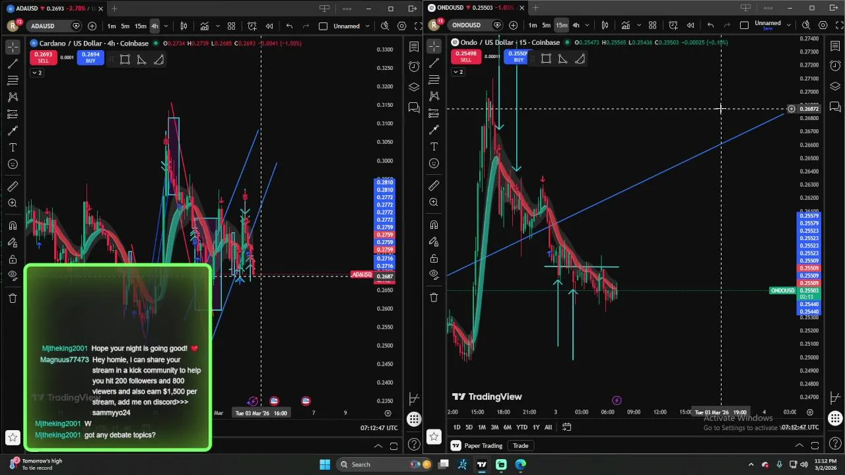Click the SELL 0.25498 button in the ONDOUSD window

[x=465, y=57]
